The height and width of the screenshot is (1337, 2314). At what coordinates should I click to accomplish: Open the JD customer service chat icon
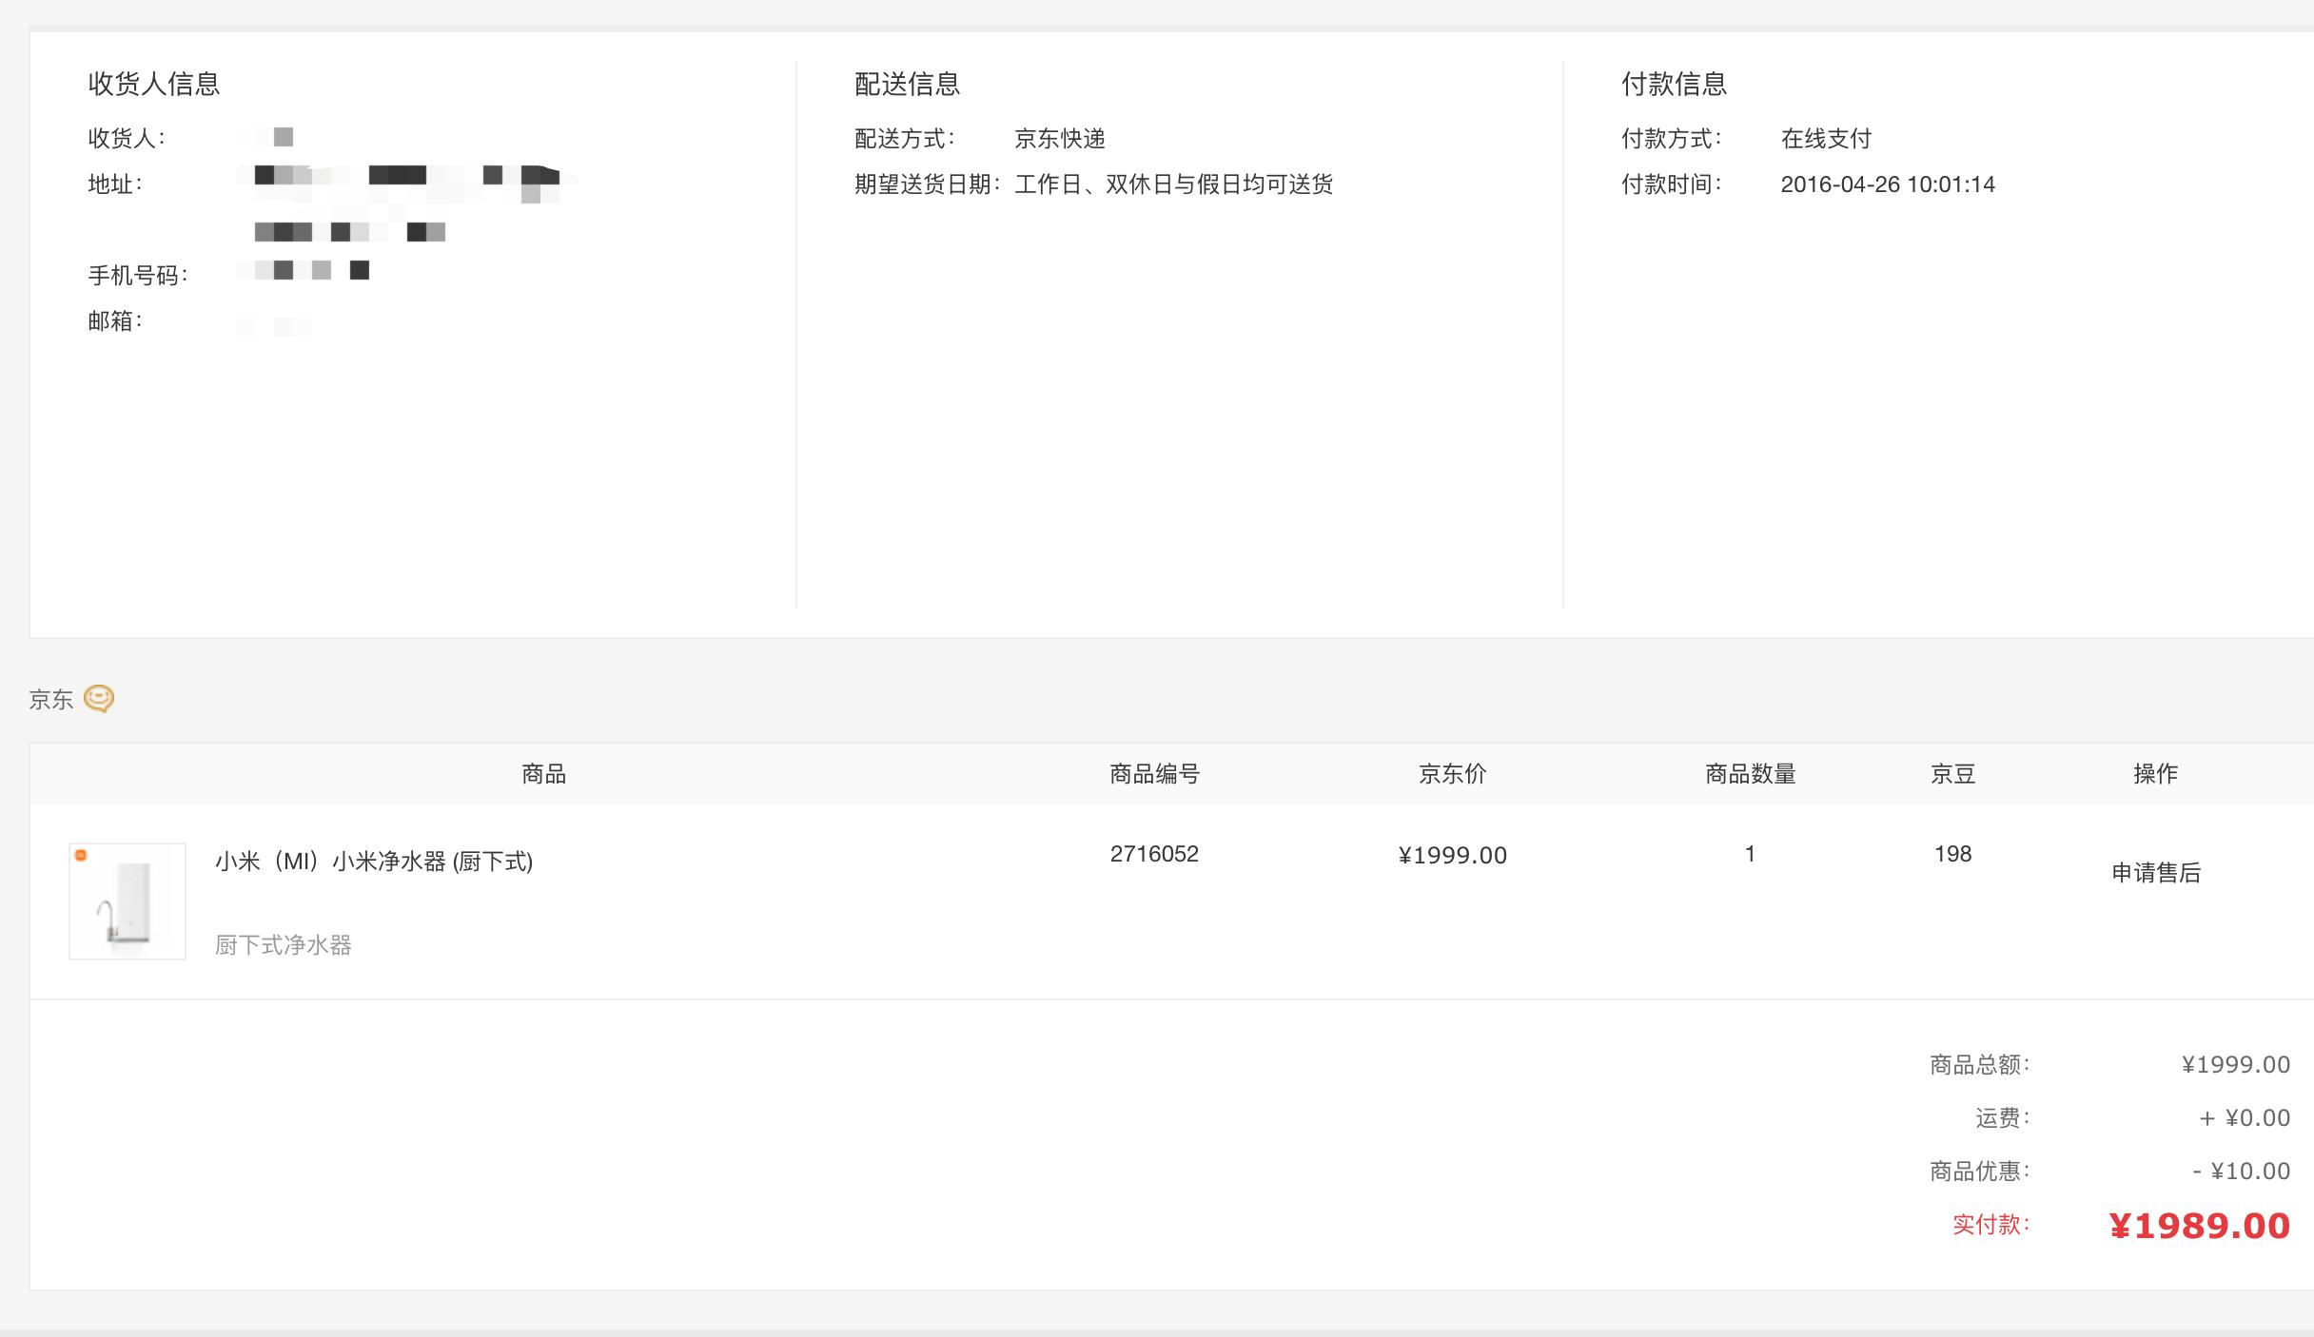pyautogui.click(x=99, y=699)
